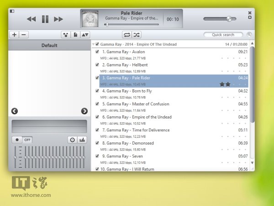Go back to the previous track
The image size is (274, 206).
point(31,19)
